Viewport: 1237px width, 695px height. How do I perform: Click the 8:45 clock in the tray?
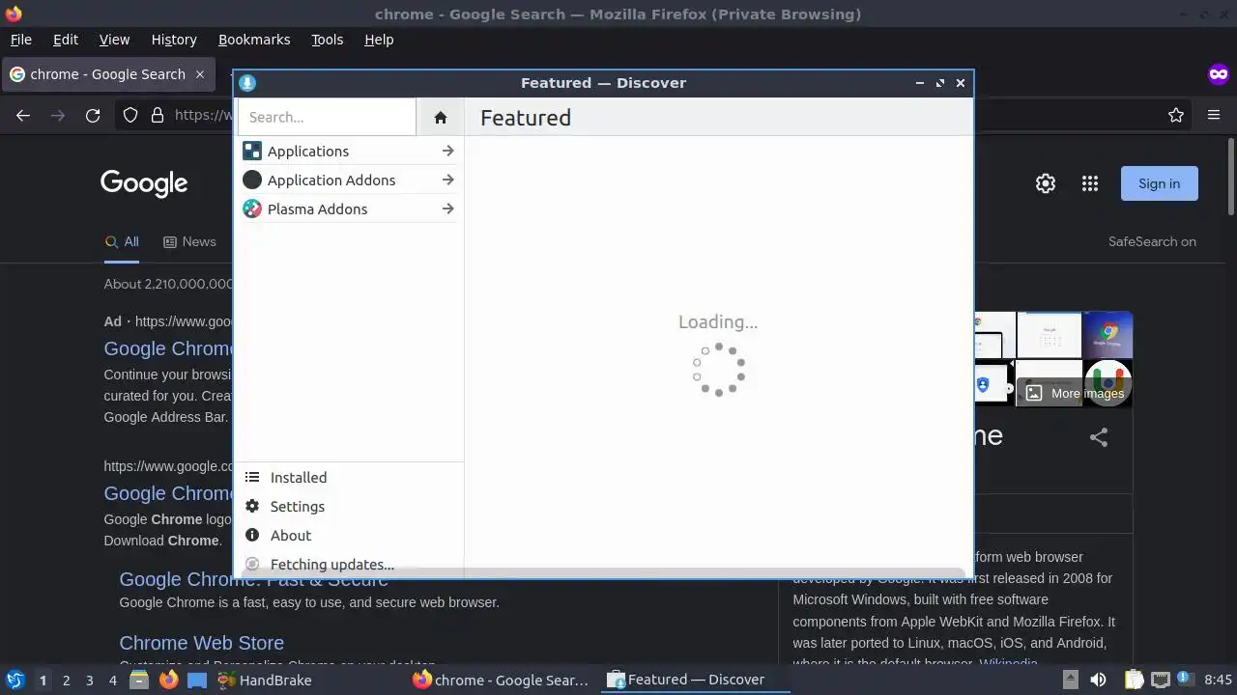tap(1218, 680)
